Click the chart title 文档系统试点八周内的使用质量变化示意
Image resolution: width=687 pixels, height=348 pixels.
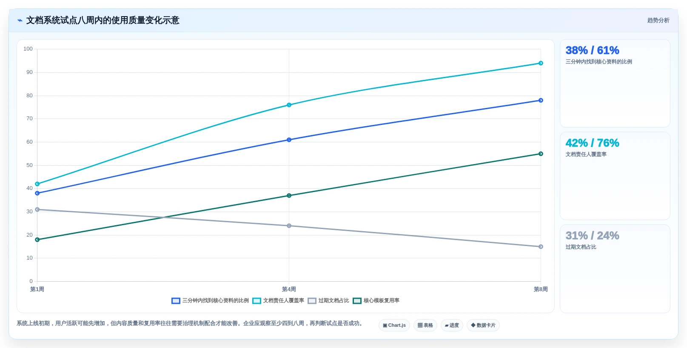(x=103, y=20)
